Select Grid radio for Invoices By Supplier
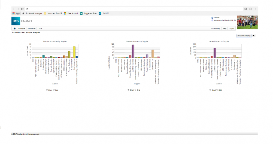Viewport: 273px width, 144px height. point(54,90)
